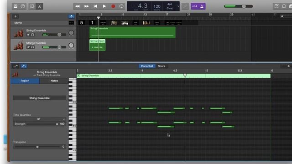The image size is (292, 164).
Task: Solo the second String Ensemble track
Action: pos(32,47)
